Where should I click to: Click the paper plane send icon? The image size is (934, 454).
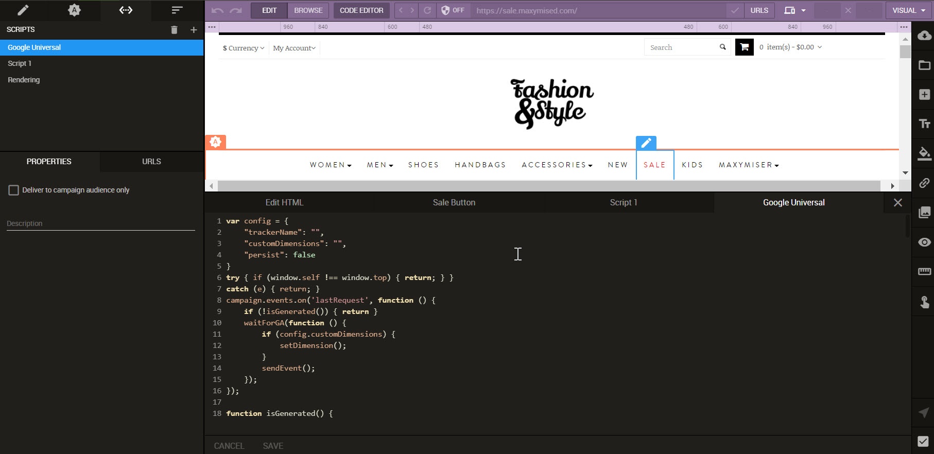click(x=924, y=412)
